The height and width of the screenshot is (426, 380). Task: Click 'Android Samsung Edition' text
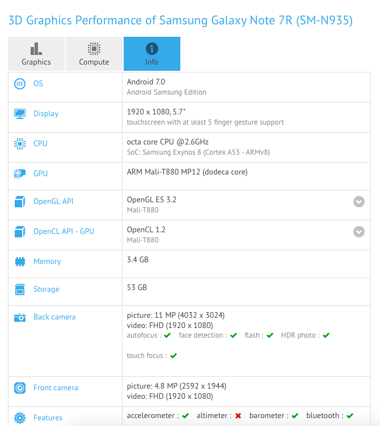(x=167, y=92)
